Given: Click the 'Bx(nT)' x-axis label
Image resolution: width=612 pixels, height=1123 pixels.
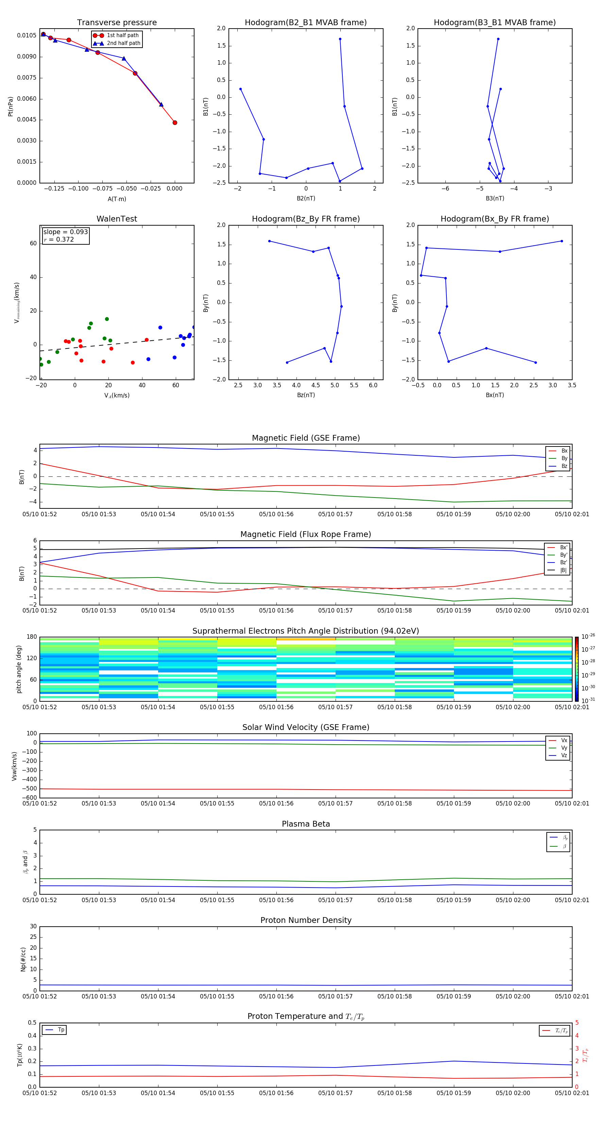Looking at the screenshot, I should (x=495, y=395).
